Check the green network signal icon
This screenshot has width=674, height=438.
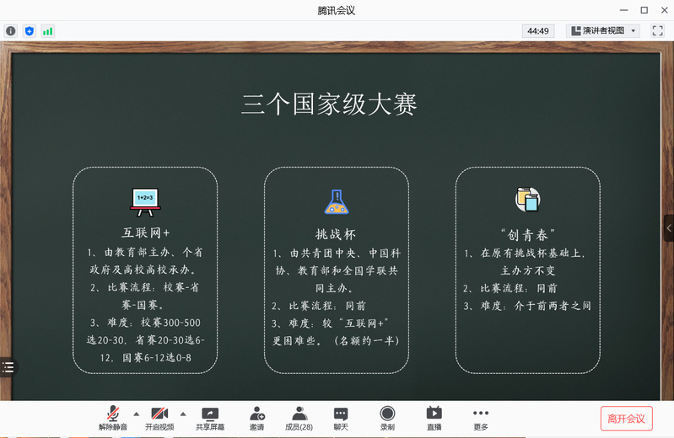coord(48,30)
